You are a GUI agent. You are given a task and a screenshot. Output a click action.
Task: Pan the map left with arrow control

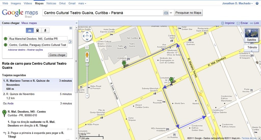[x=84, y=36]
